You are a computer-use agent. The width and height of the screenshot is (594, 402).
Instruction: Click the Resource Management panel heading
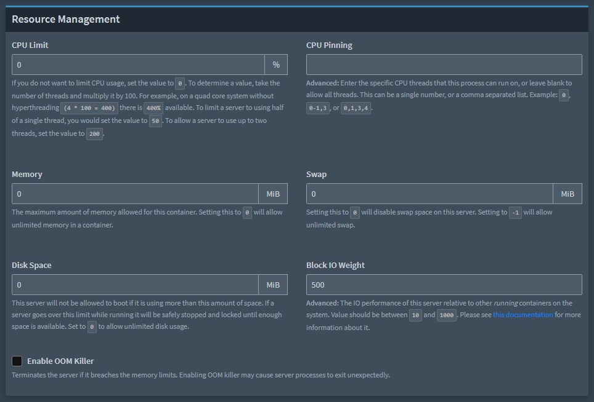(66, 19)
